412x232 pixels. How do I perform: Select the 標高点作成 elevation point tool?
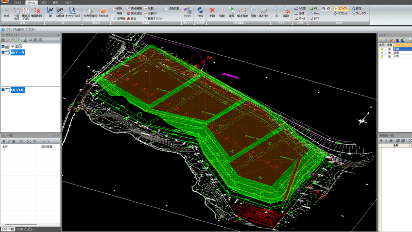pos(26,14)
